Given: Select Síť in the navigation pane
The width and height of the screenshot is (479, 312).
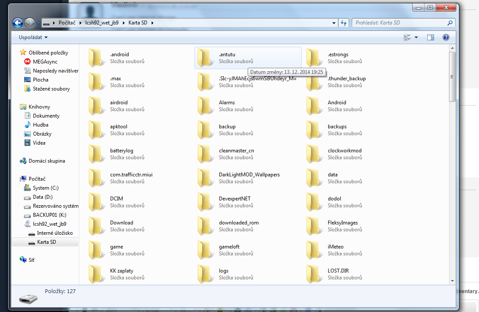Looking at the screenshot, I should coord(31,260).
